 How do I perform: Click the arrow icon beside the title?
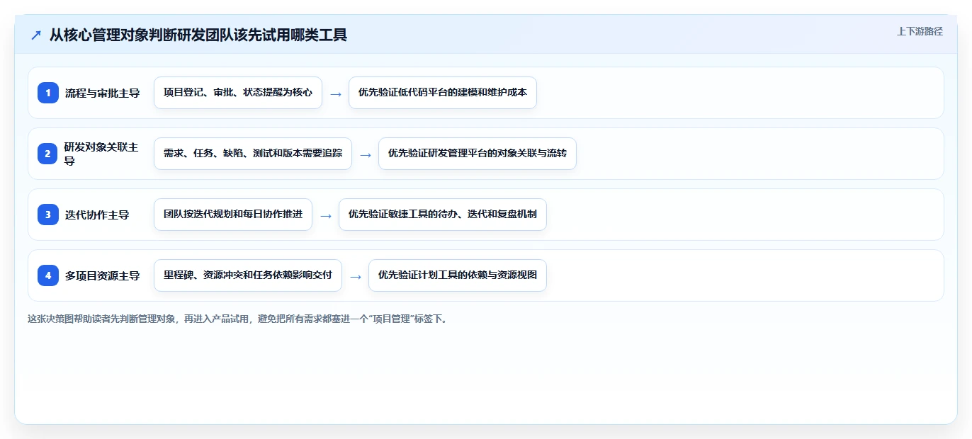(x=36, y=35)
